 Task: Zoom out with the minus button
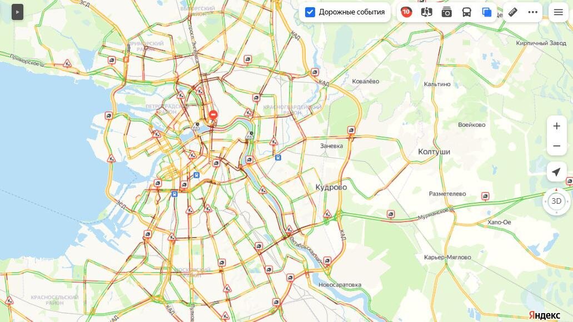point(556,146)
